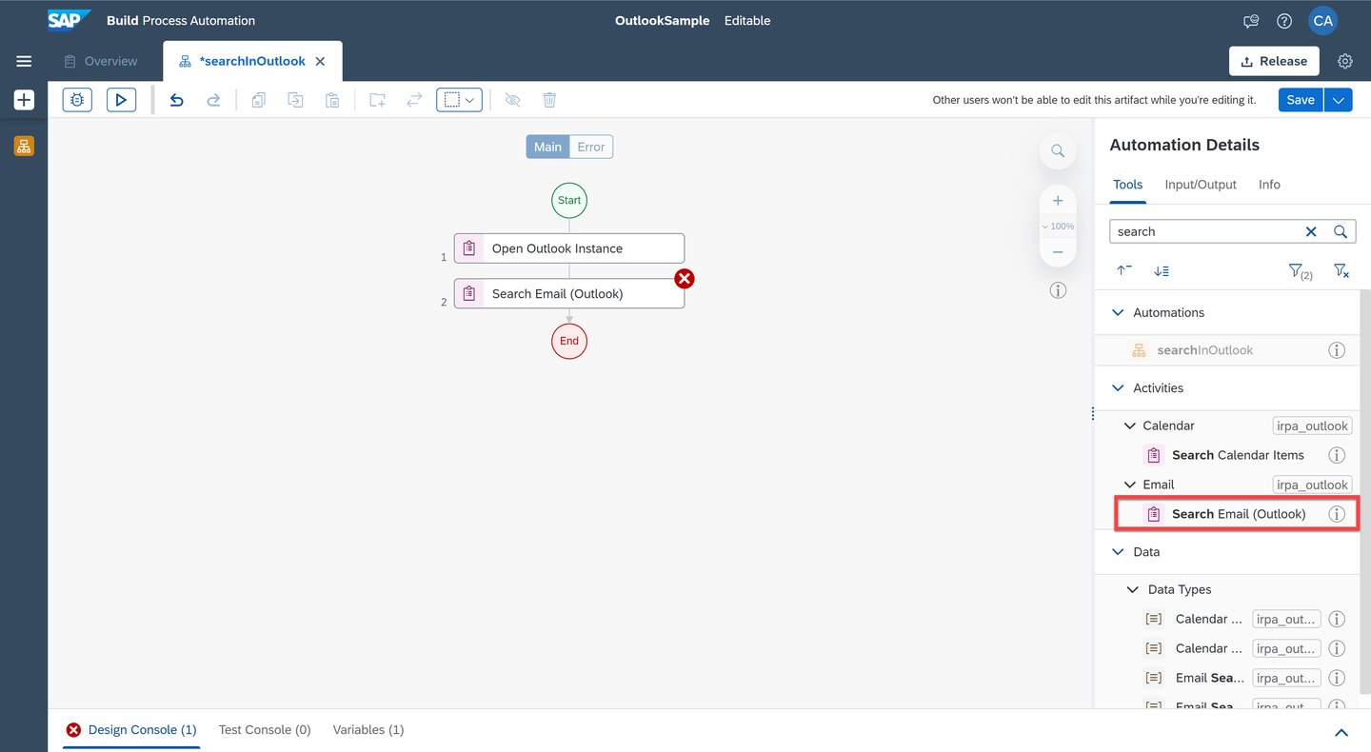Open the Variables (1) tab
The image size is (1371, 752).
pyautogui.click(x=368, y=730)
